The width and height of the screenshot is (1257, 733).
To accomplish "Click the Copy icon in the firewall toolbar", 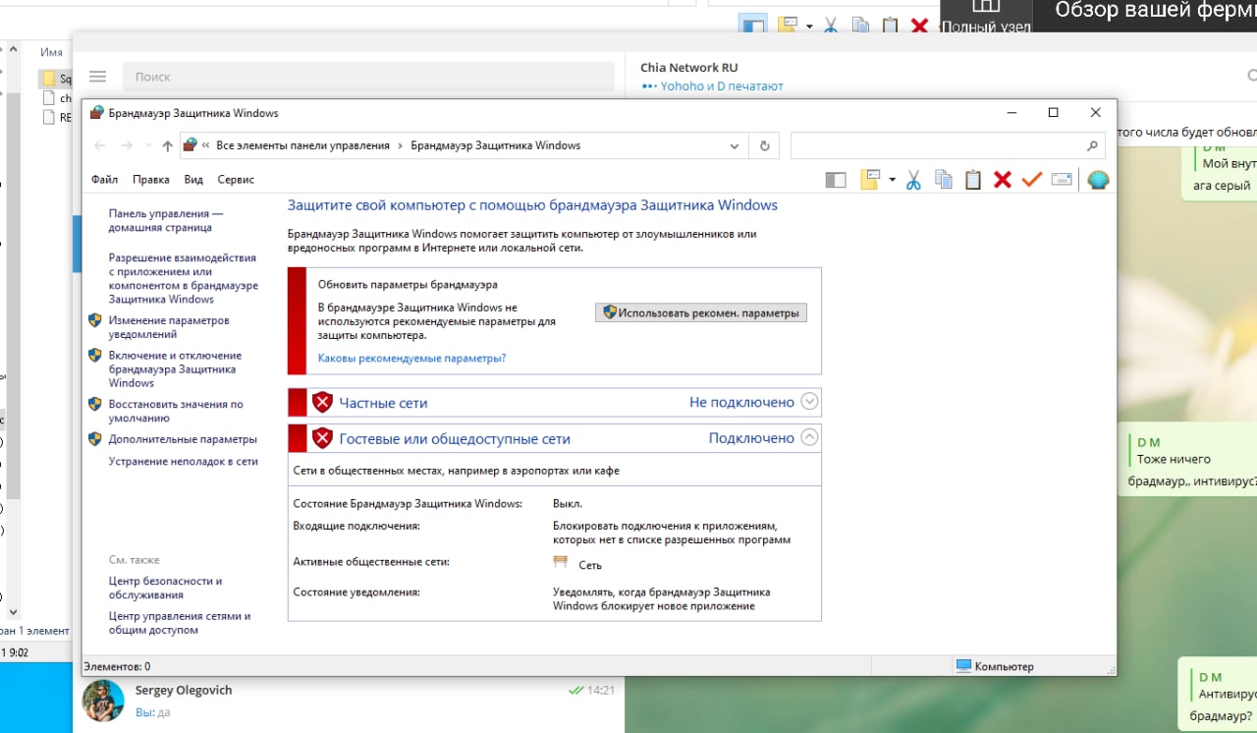I will pos(944,180).
